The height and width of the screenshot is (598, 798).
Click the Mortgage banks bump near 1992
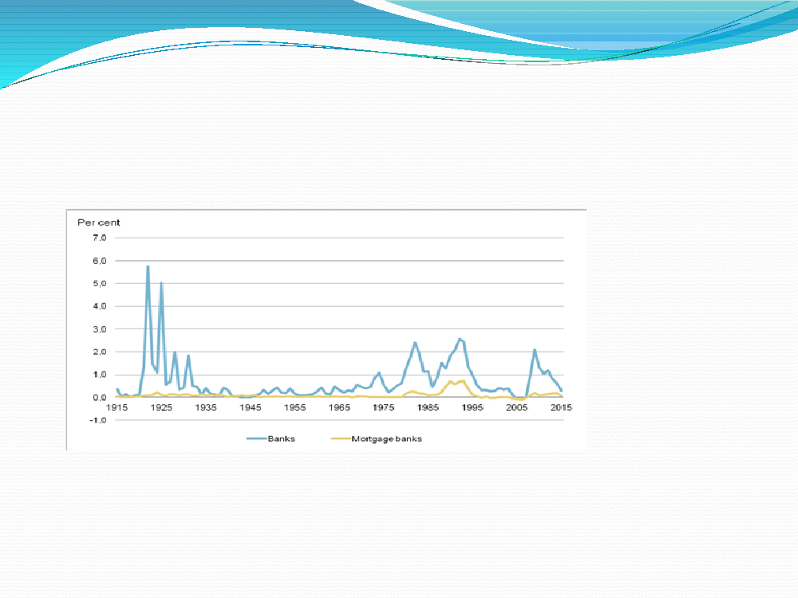[x=460, y=381]
